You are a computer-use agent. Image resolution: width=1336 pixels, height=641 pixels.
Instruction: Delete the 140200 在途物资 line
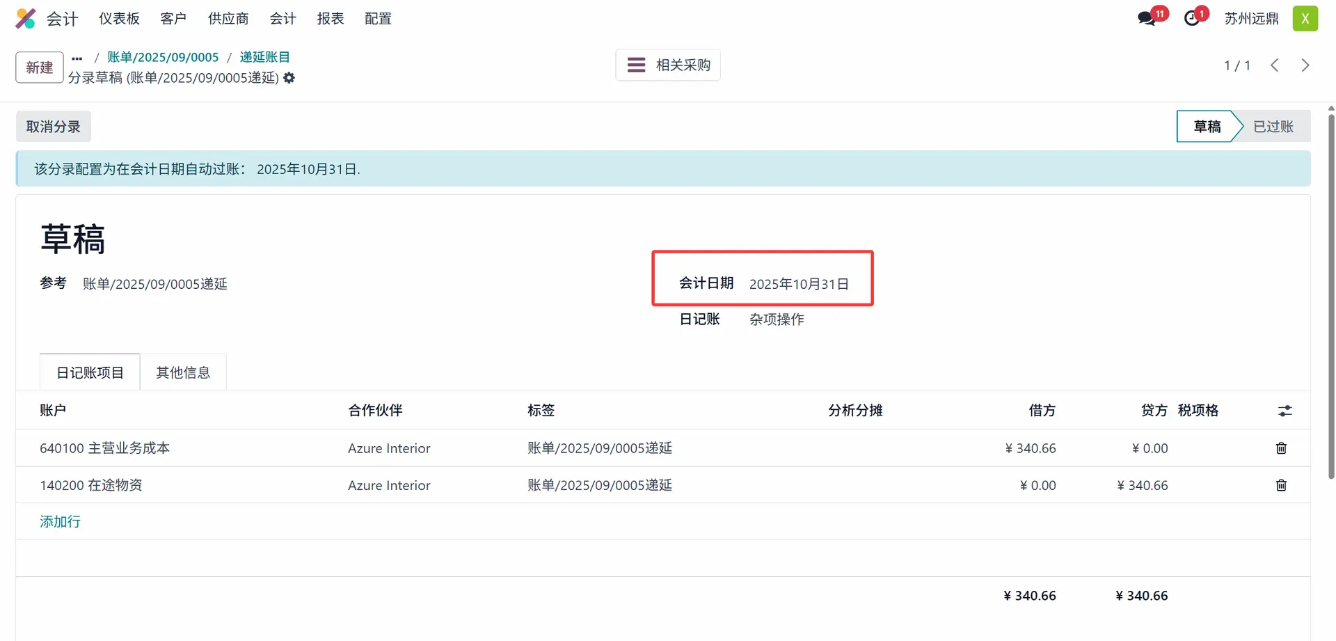click(x=1281, y=485)
